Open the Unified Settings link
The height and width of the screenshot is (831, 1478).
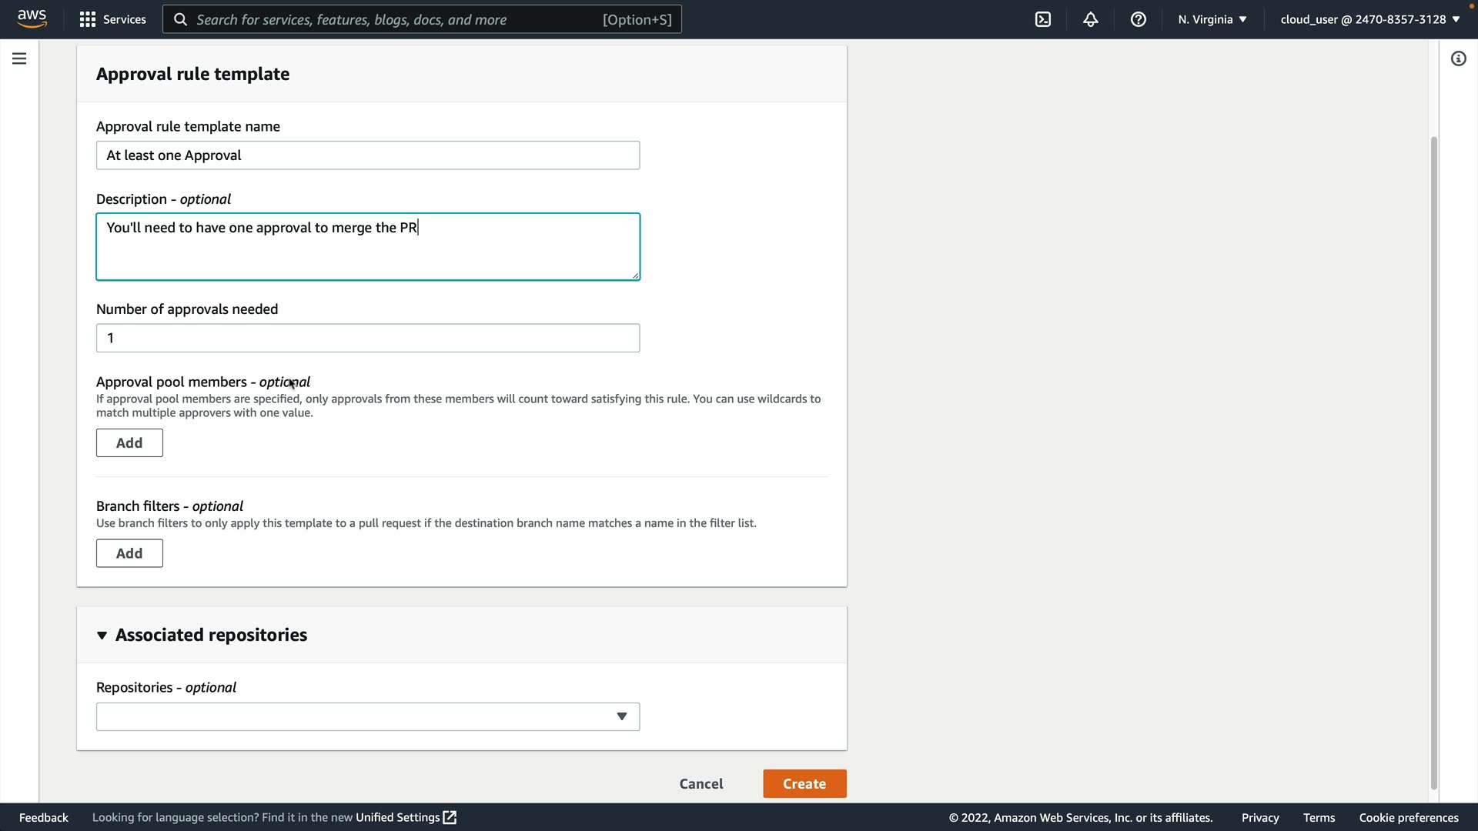tap(406, 817)
